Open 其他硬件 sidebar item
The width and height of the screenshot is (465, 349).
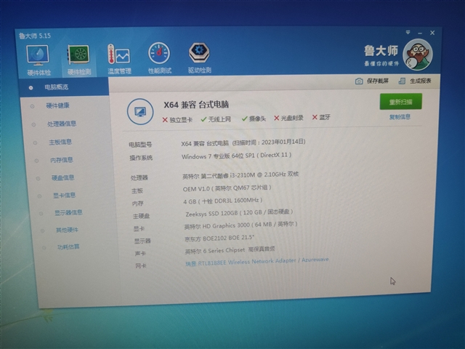[x=67, y=230]
